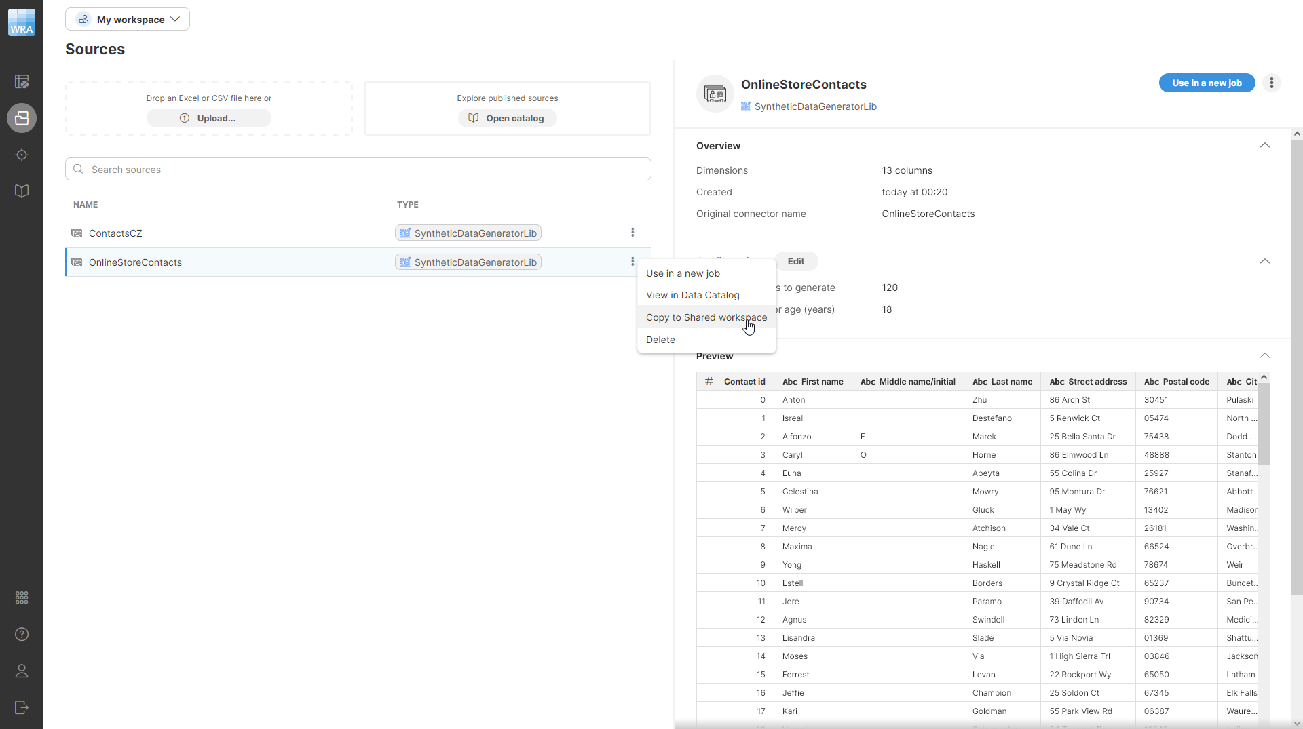Select Copy to Shared workspace from the menu

[706, 317]
